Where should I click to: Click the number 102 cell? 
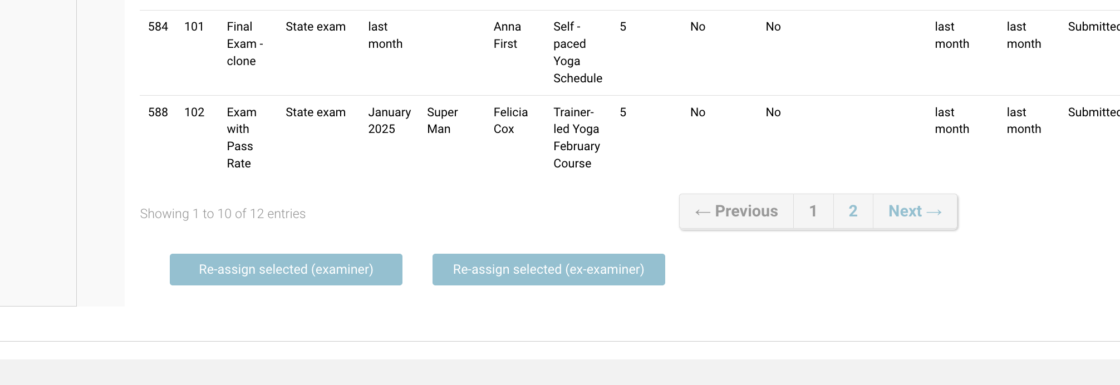point(194,112)
